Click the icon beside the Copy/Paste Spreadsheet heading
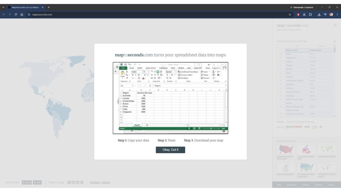This screenshot has height=192, width=341. coord(334,41)
